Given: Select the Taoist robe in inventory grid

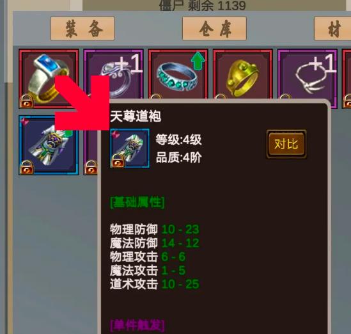Looking at the screenshot, I should [x=49, y=145].
